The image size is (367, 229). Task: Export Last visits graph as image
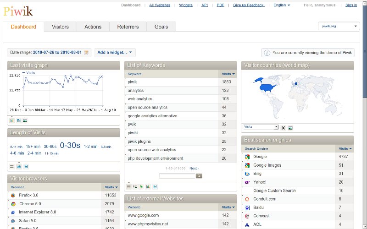(25, 120)
